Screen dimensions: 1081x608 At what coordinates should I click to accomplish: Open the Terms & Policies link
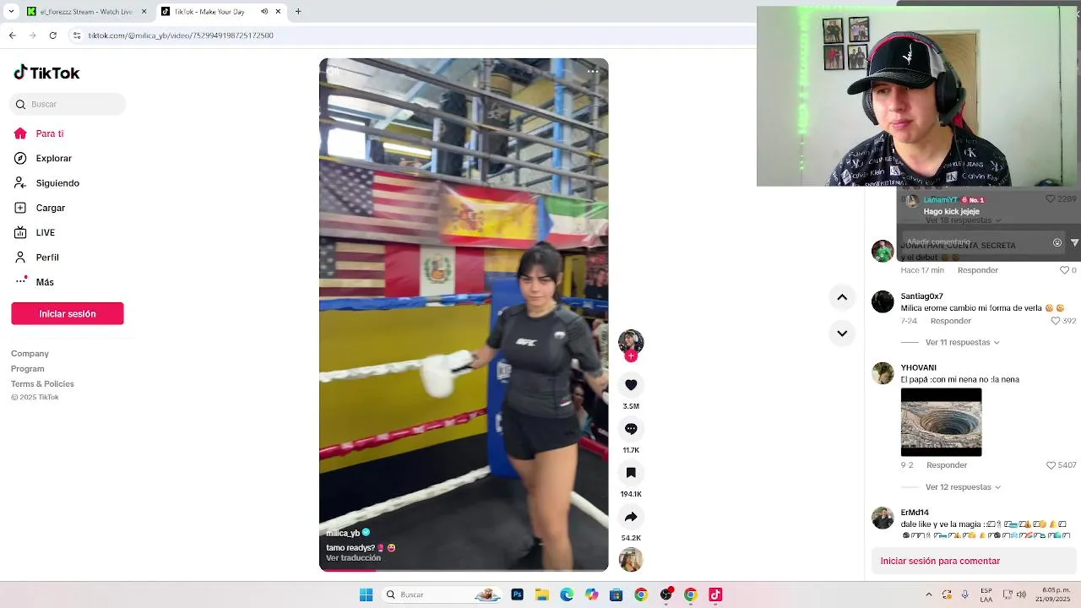(42, 384)
